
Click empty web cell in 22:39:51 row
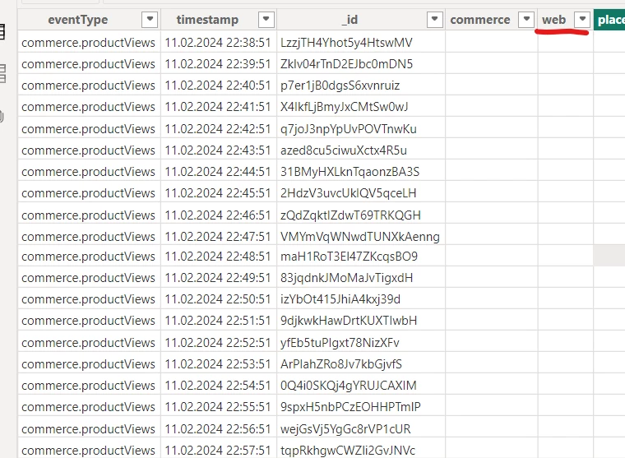tap(566, 64)
